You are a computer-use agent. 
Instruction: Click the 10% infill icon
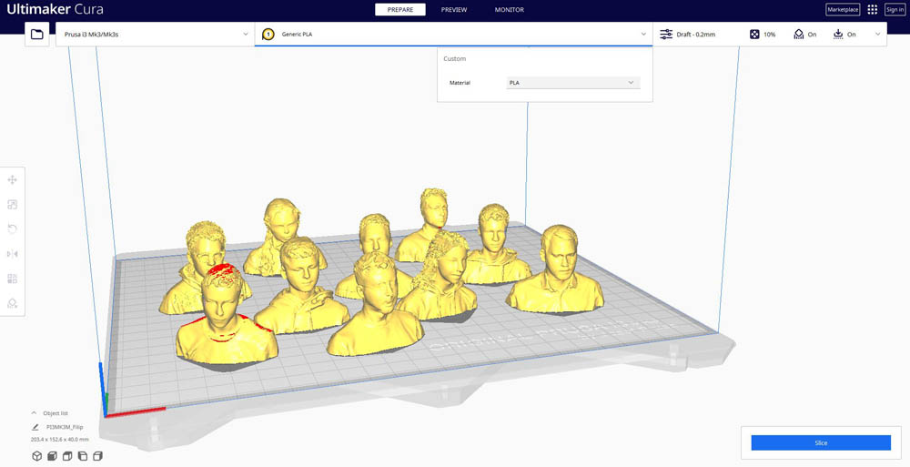click(x=754, y=35)
